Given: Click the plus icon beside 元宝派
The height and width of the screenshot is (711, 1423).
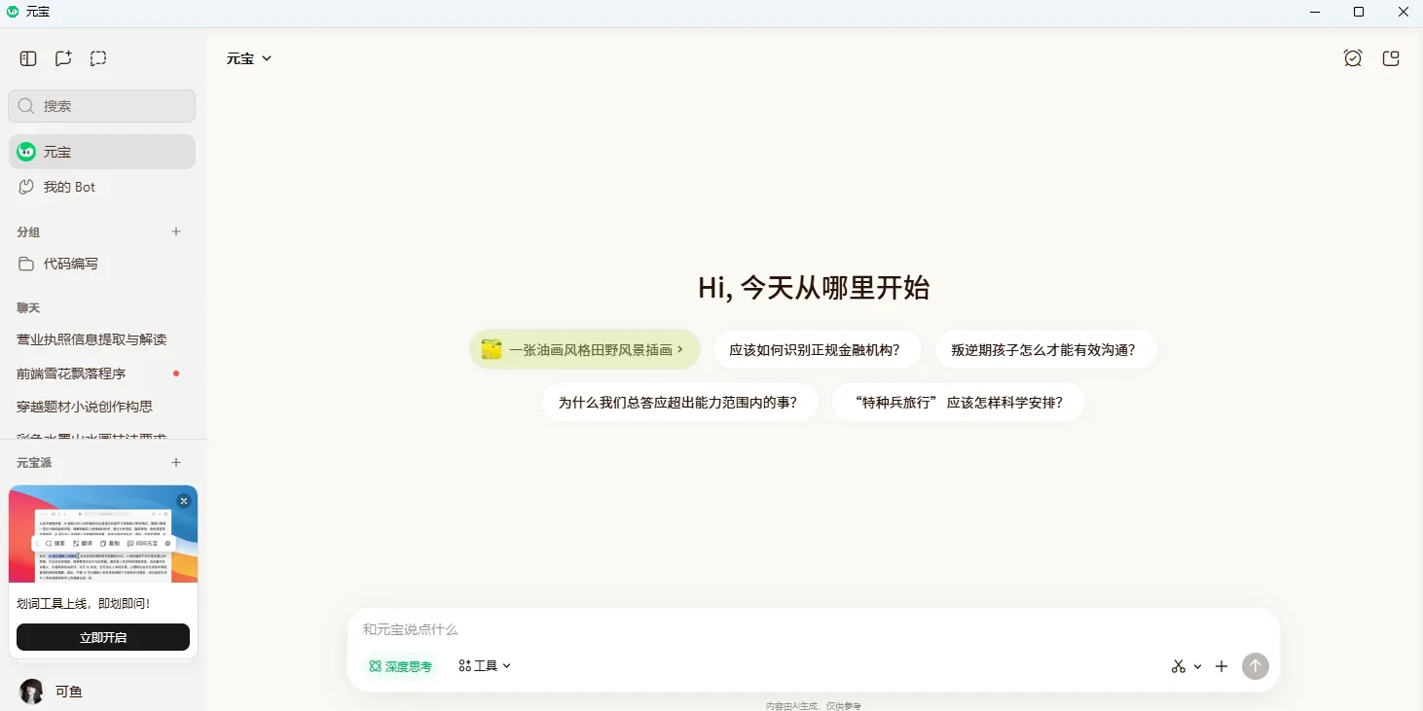Looking at the screenshot, I should (x=176, y=463).
